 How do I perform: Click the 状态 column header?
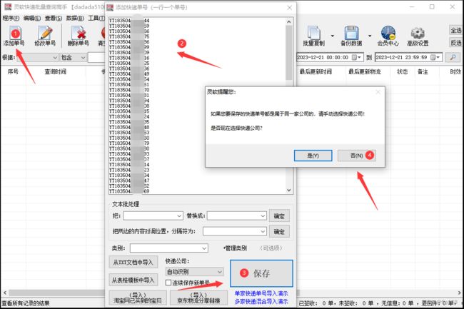tap(402, 71)
